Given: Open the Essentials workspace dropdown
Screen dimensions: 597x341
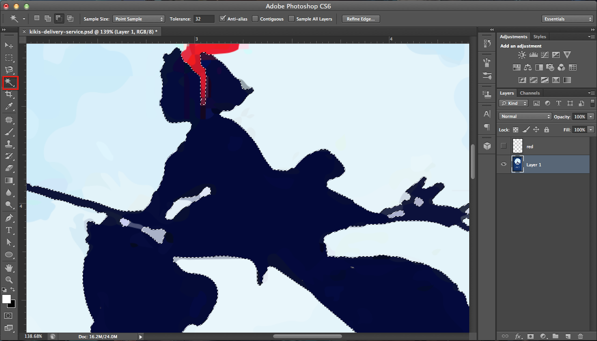Looking at the screenshot, I should tap(567, 19).
